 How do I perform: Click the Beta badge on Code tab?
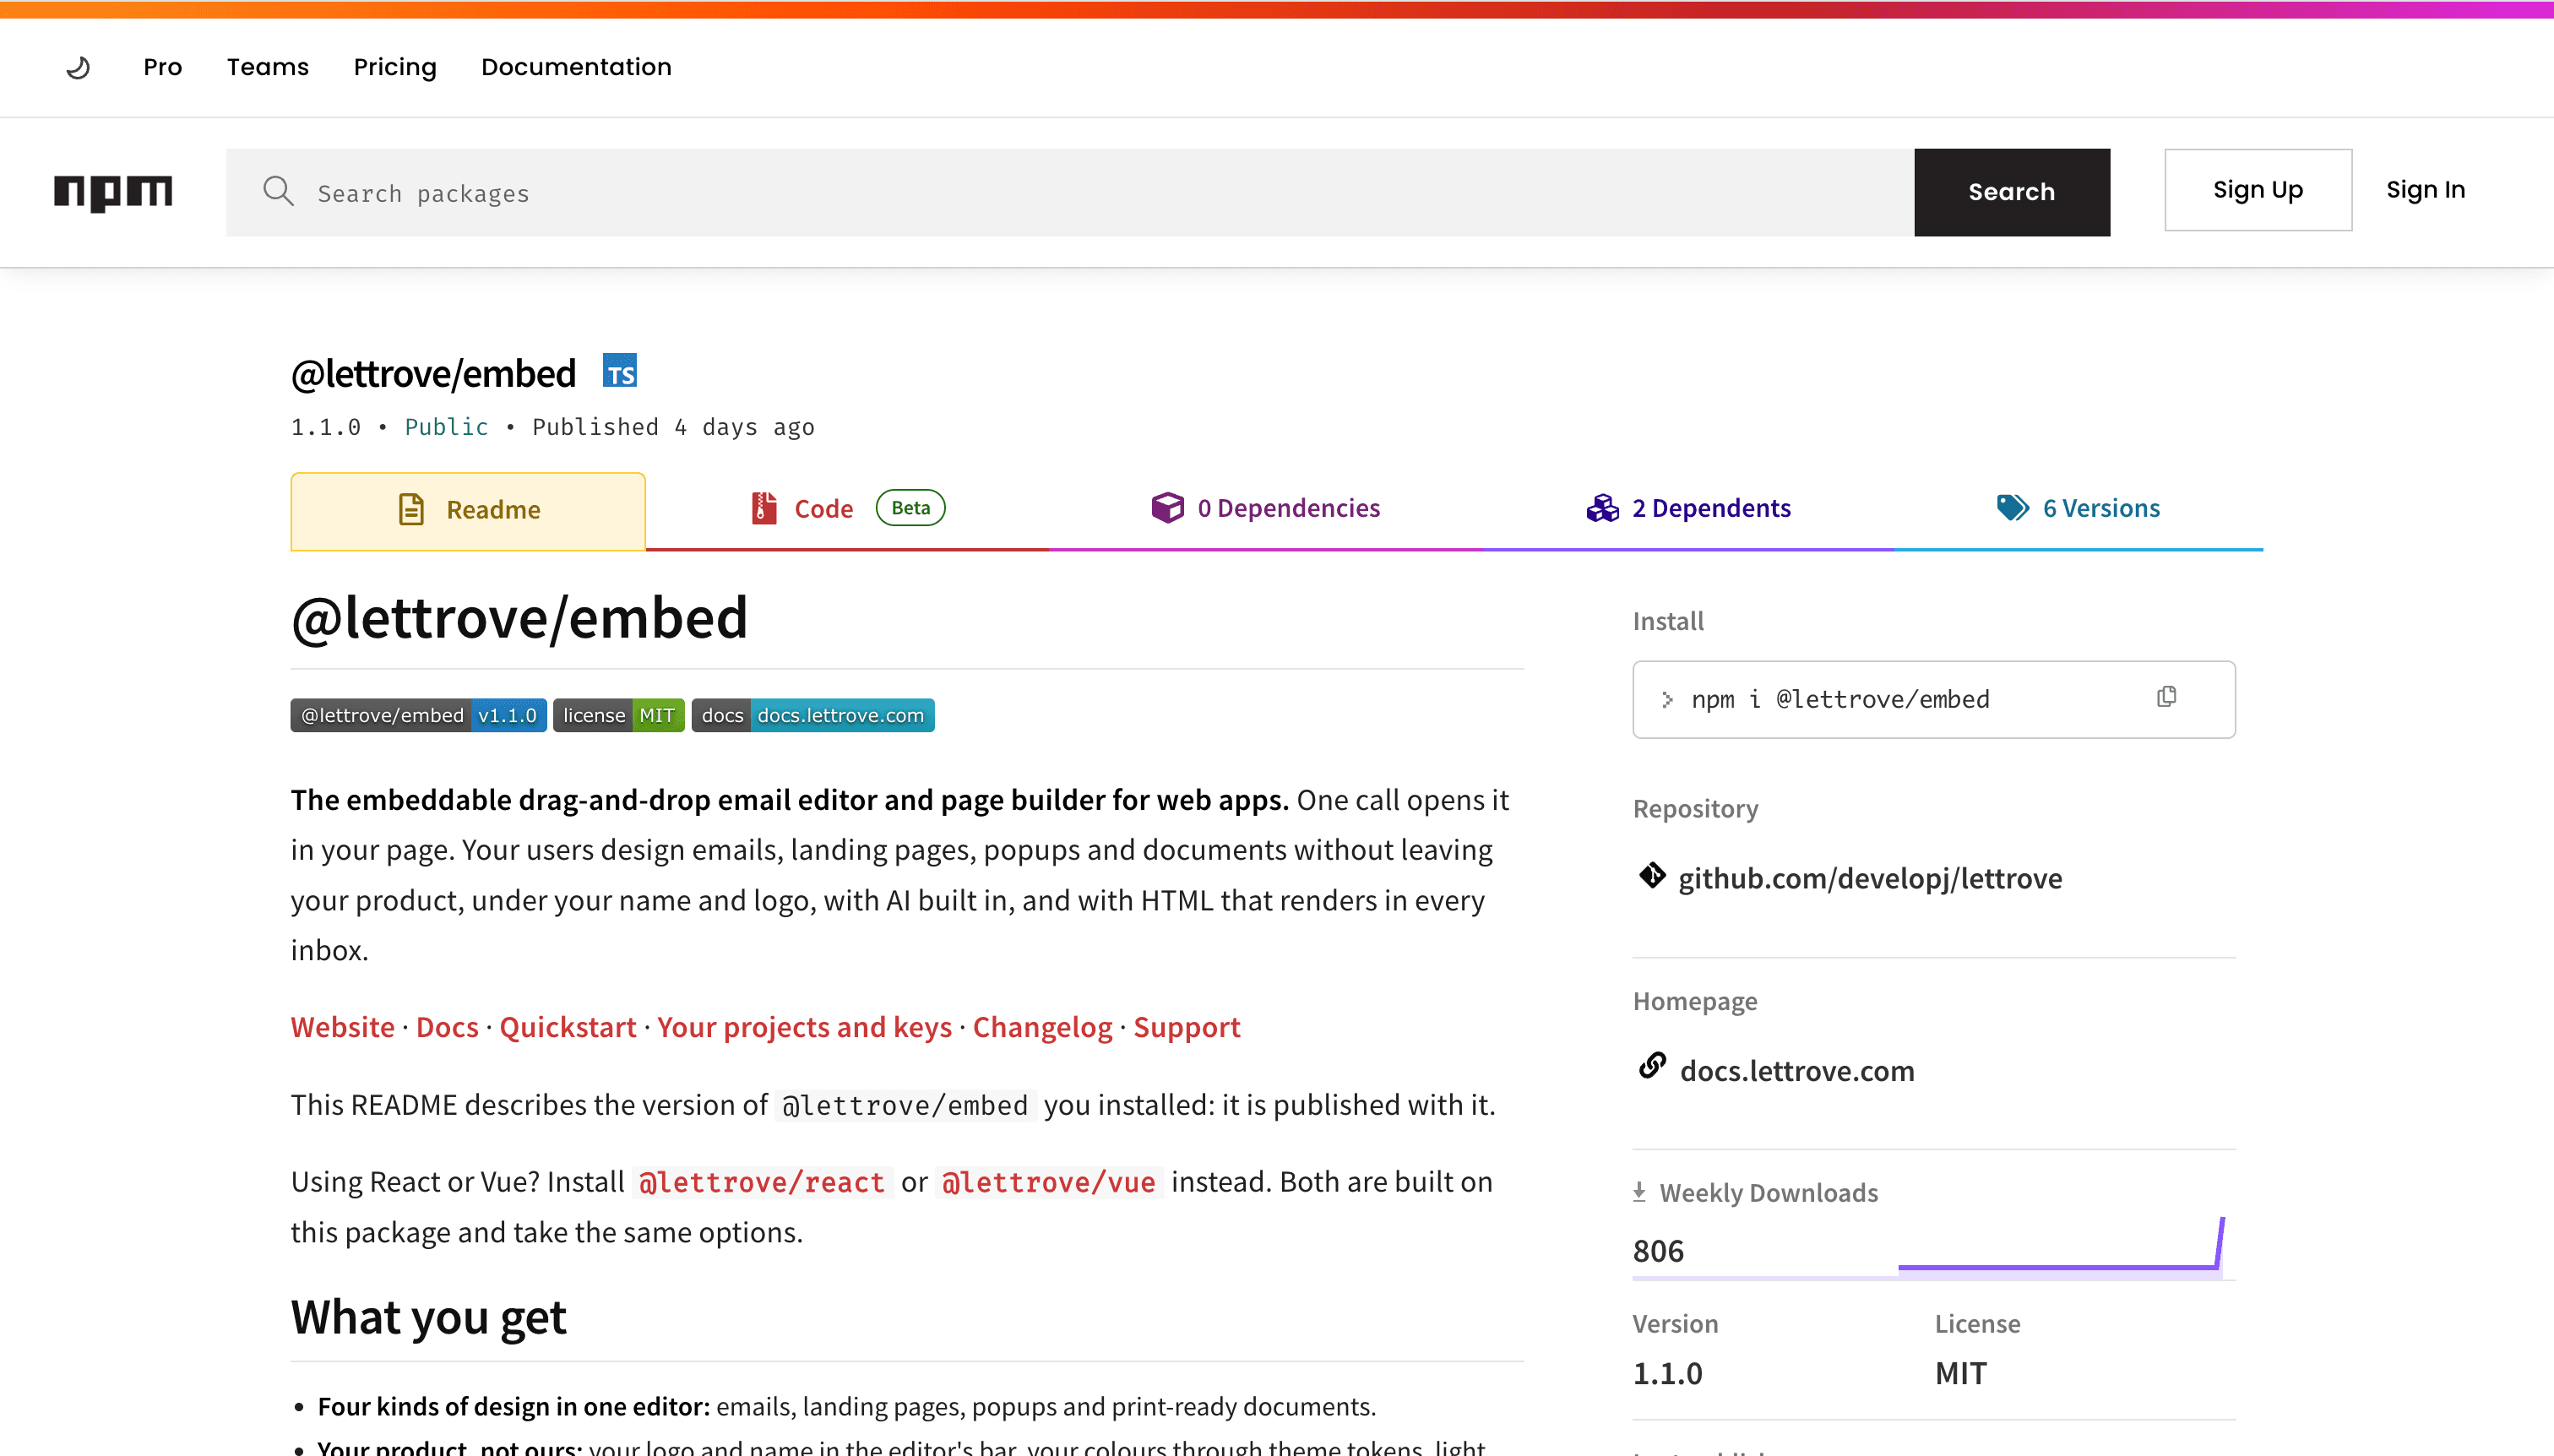(x=910, y=508)
